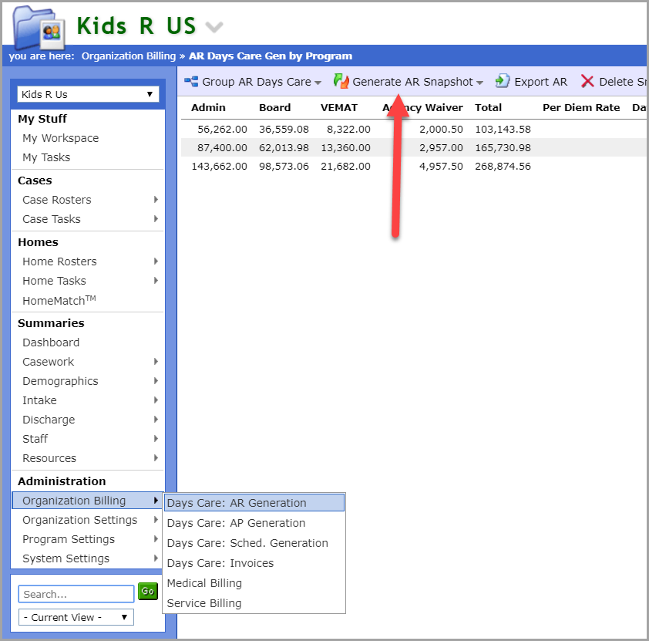Image resolution: width=649 pixels, height=641 pixels.
Task: Open the Discharge summaries item
Action: 49,420
